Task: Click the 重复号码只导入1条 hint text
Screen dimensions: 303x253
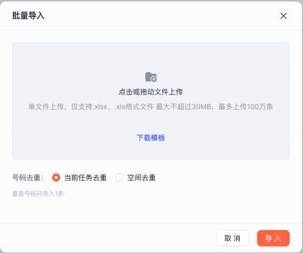Action: pyautogui.click(x=38, y=194)
